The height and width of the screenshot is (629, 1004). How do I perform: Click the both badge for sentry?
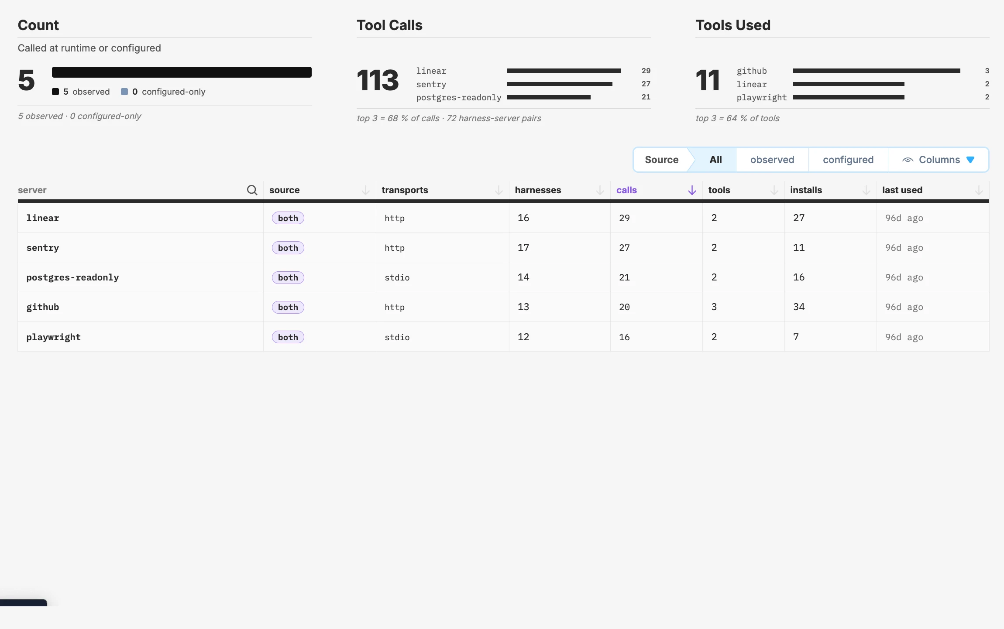point(288,248)
